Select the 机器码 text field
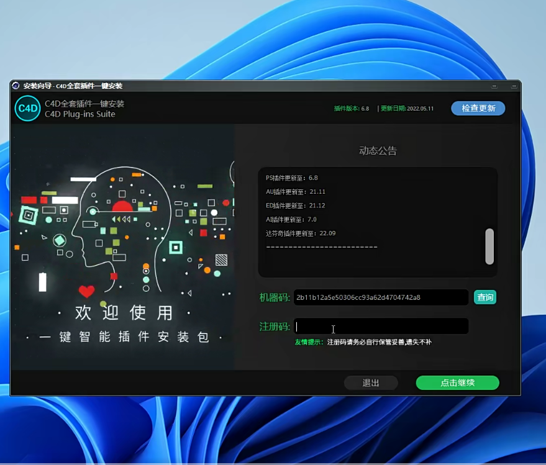 (381, 297)
